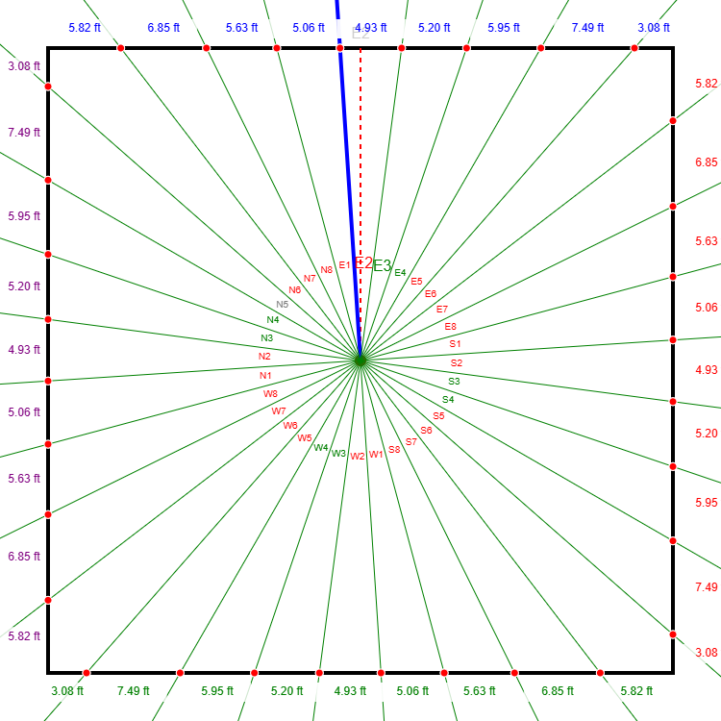This screenshot has height=721, width=721.
Task: Click the green 5.20 ft measurement
Action: click(x=286, y=690)
